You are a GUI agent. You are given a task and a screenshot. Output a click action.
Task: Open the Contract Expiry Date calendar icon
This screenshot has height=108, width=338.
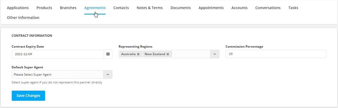(x=108, y=54)
